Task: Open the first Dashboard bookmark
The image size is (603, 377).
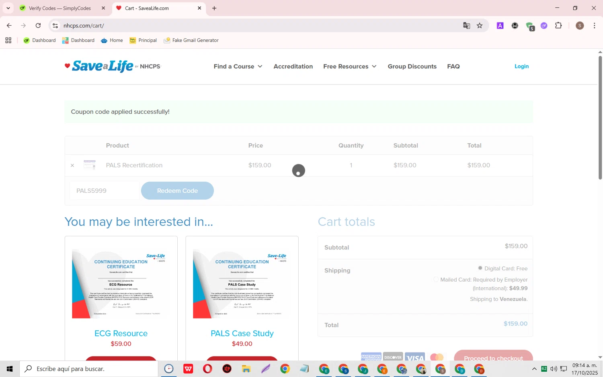Action: click(39, 40)
